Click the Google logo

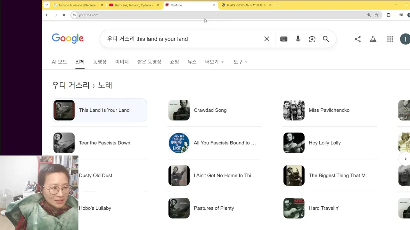coord(68,39)
